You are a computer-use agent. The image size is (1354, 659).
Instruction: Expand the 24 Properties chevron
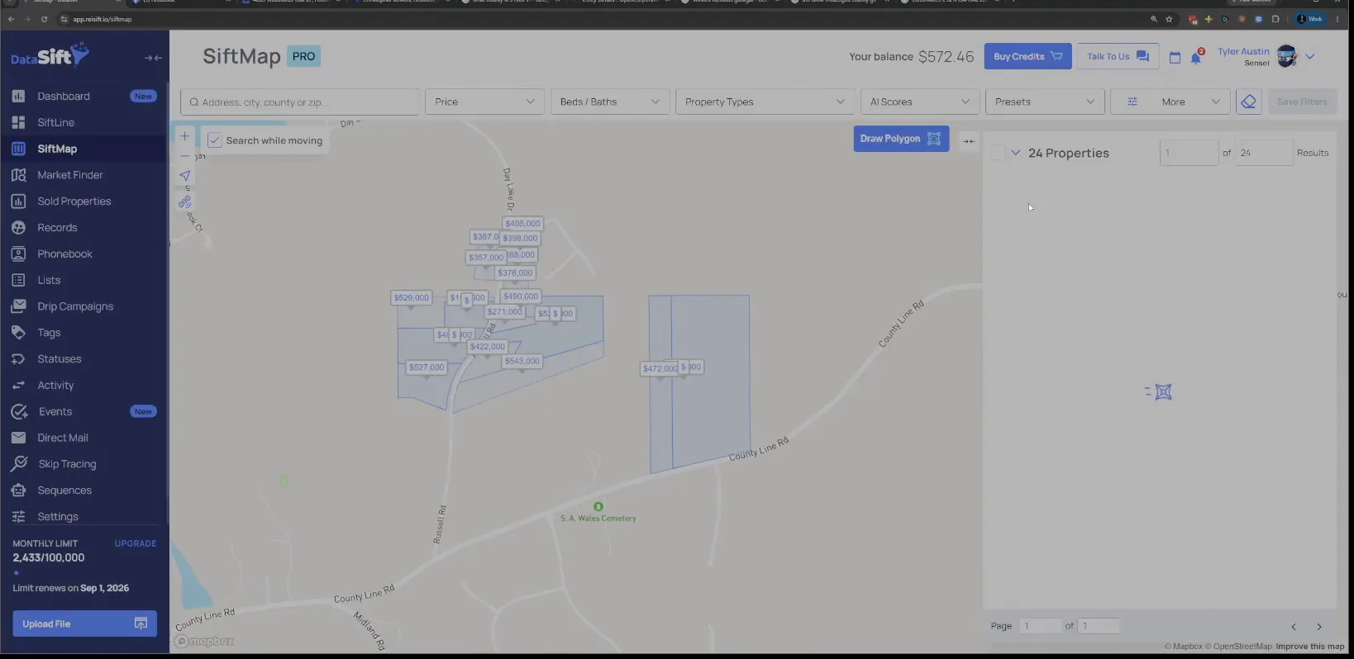[1016, 153]
